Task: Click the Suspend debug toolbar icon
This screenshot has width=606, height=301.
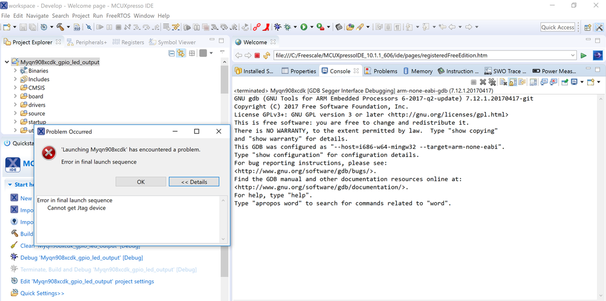Action: point(109,27)
